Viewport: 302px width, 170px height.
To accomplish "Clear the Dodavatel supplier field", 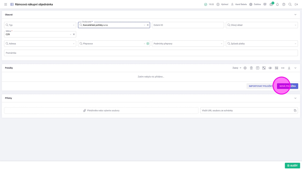I will coord(148,25).
